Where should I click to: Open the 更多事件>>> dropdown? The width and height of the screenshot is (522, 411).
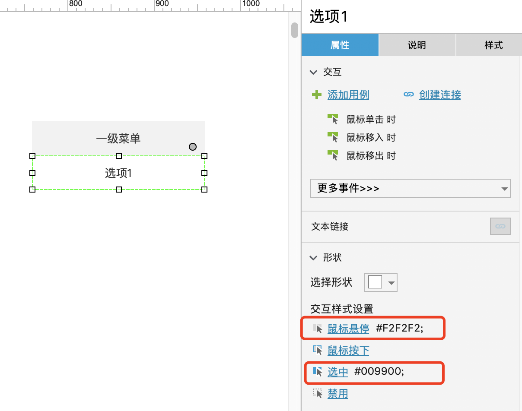click(411, 188)
